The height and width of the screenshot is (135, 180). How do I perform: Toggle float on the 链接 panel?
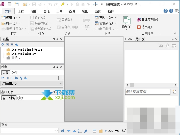pyautogui.click(x=54, y=39)
